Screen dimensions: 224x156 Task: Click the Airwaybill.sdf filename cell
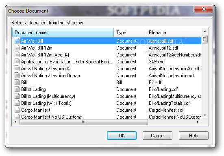pyautogui.click(x=161, y=41)
